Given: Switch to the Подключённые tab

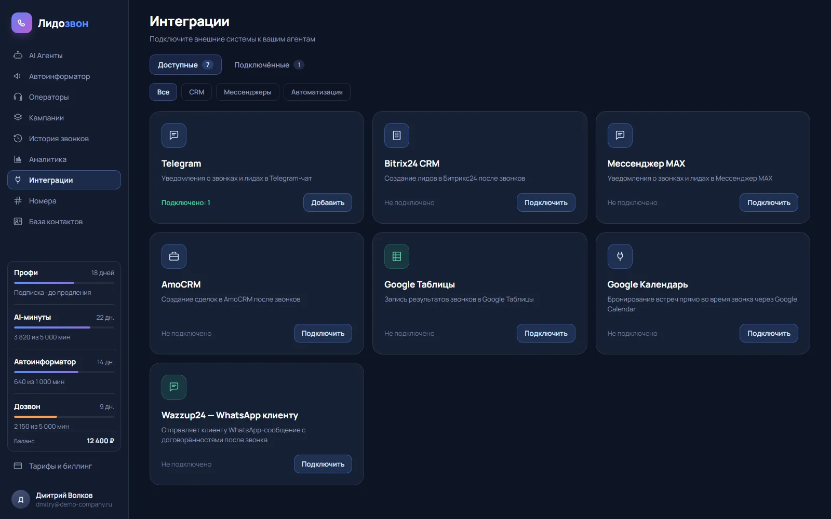Looking at the screenshot, I should (x=269, y=64).
